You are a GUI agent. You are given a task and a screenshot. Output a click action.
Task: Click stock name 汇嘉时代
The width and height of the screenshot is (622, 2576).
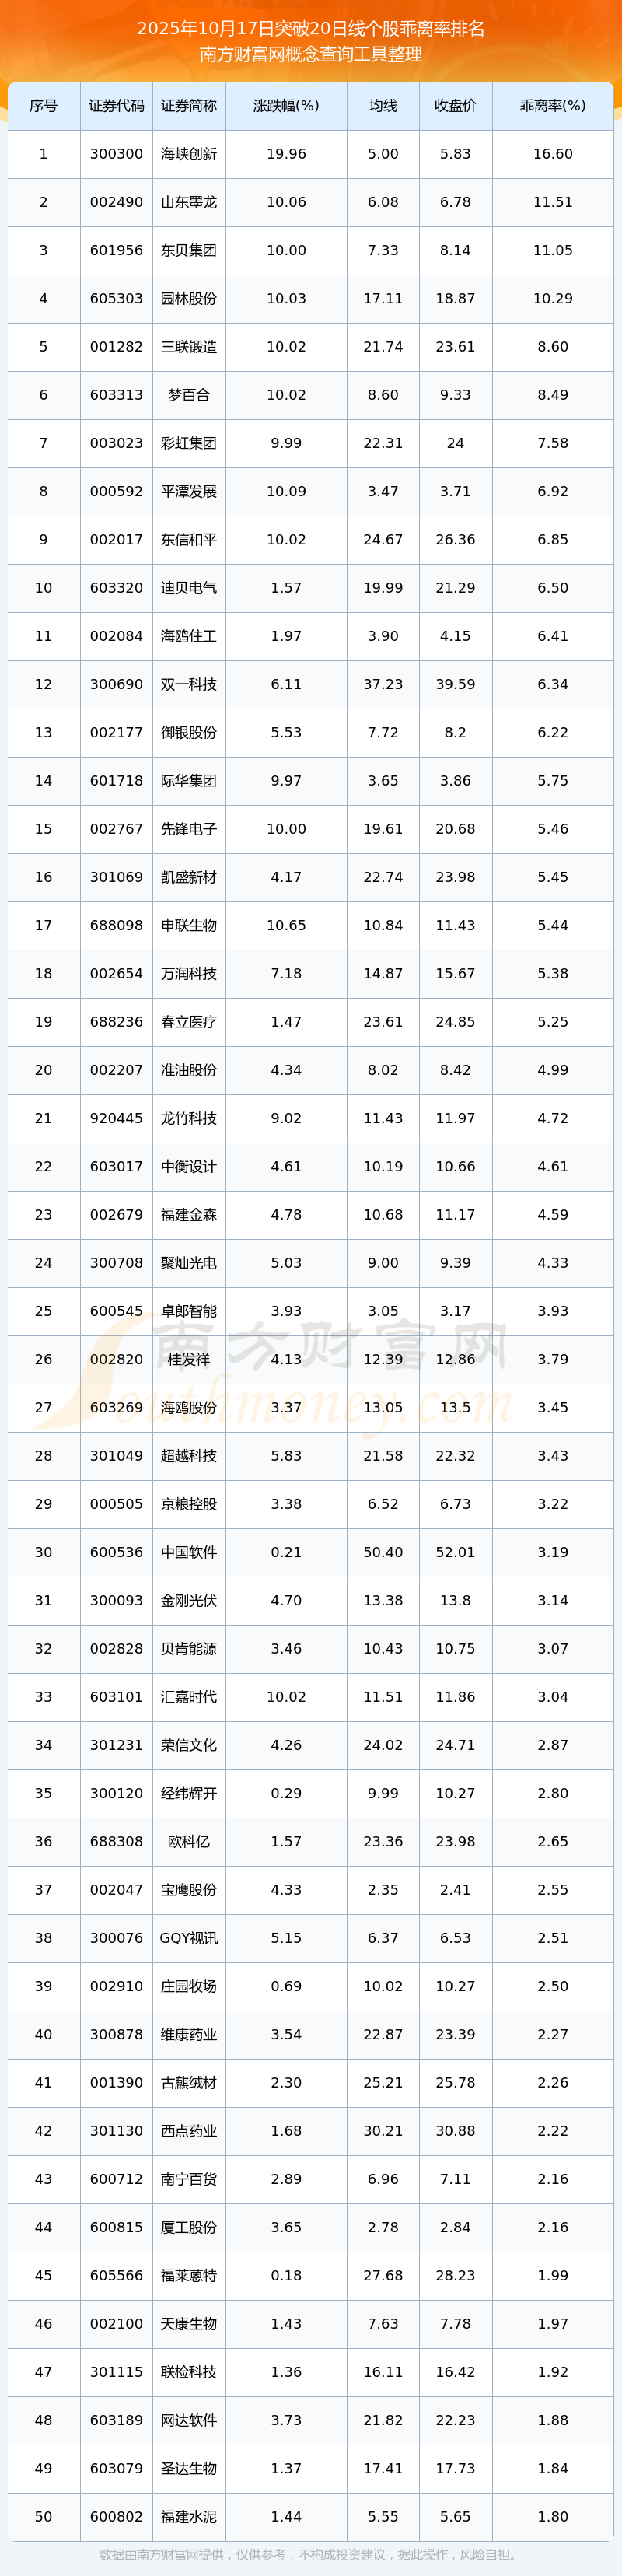coord(189,1697)
